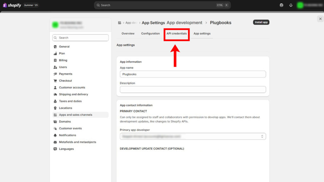The height and width of the screenshot is (182, 324).
Task: Click the Checkout cart icon
Action: click(55, 81)
